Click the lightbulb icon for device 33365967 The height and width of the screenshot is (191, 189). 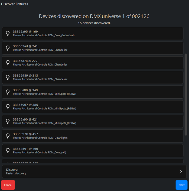click(x=8, y=106)
